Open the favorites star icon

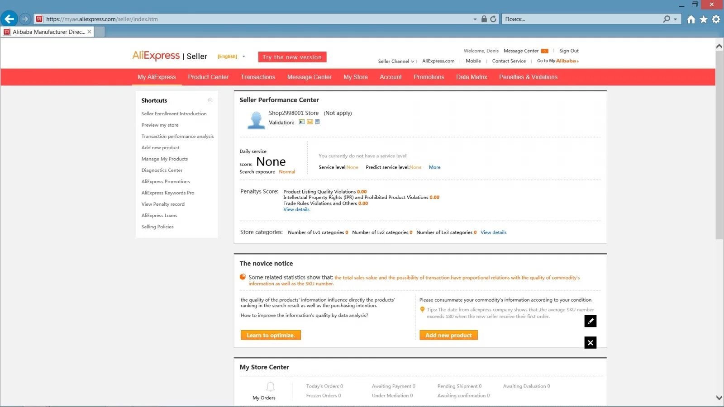[x=704, y=19]
